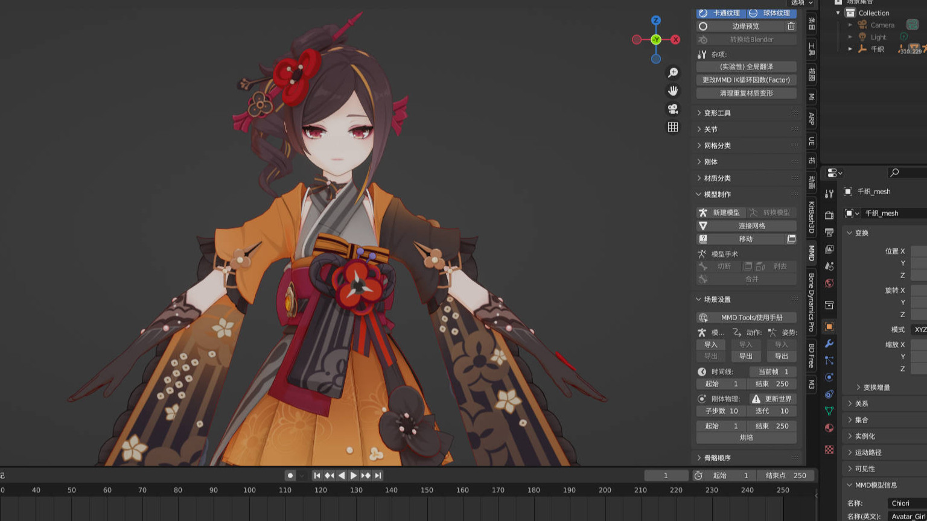927x521 pixels.
Task: Click the hand pan view icon
Action: coord(672,91)
